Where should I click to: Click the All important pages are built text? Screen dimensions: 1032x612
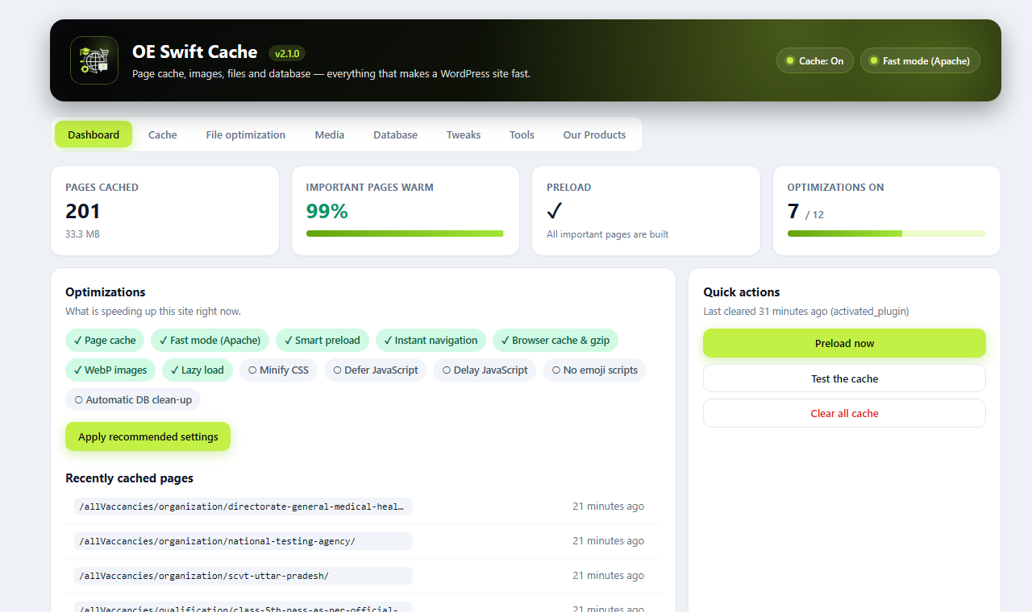click(607, 234)
